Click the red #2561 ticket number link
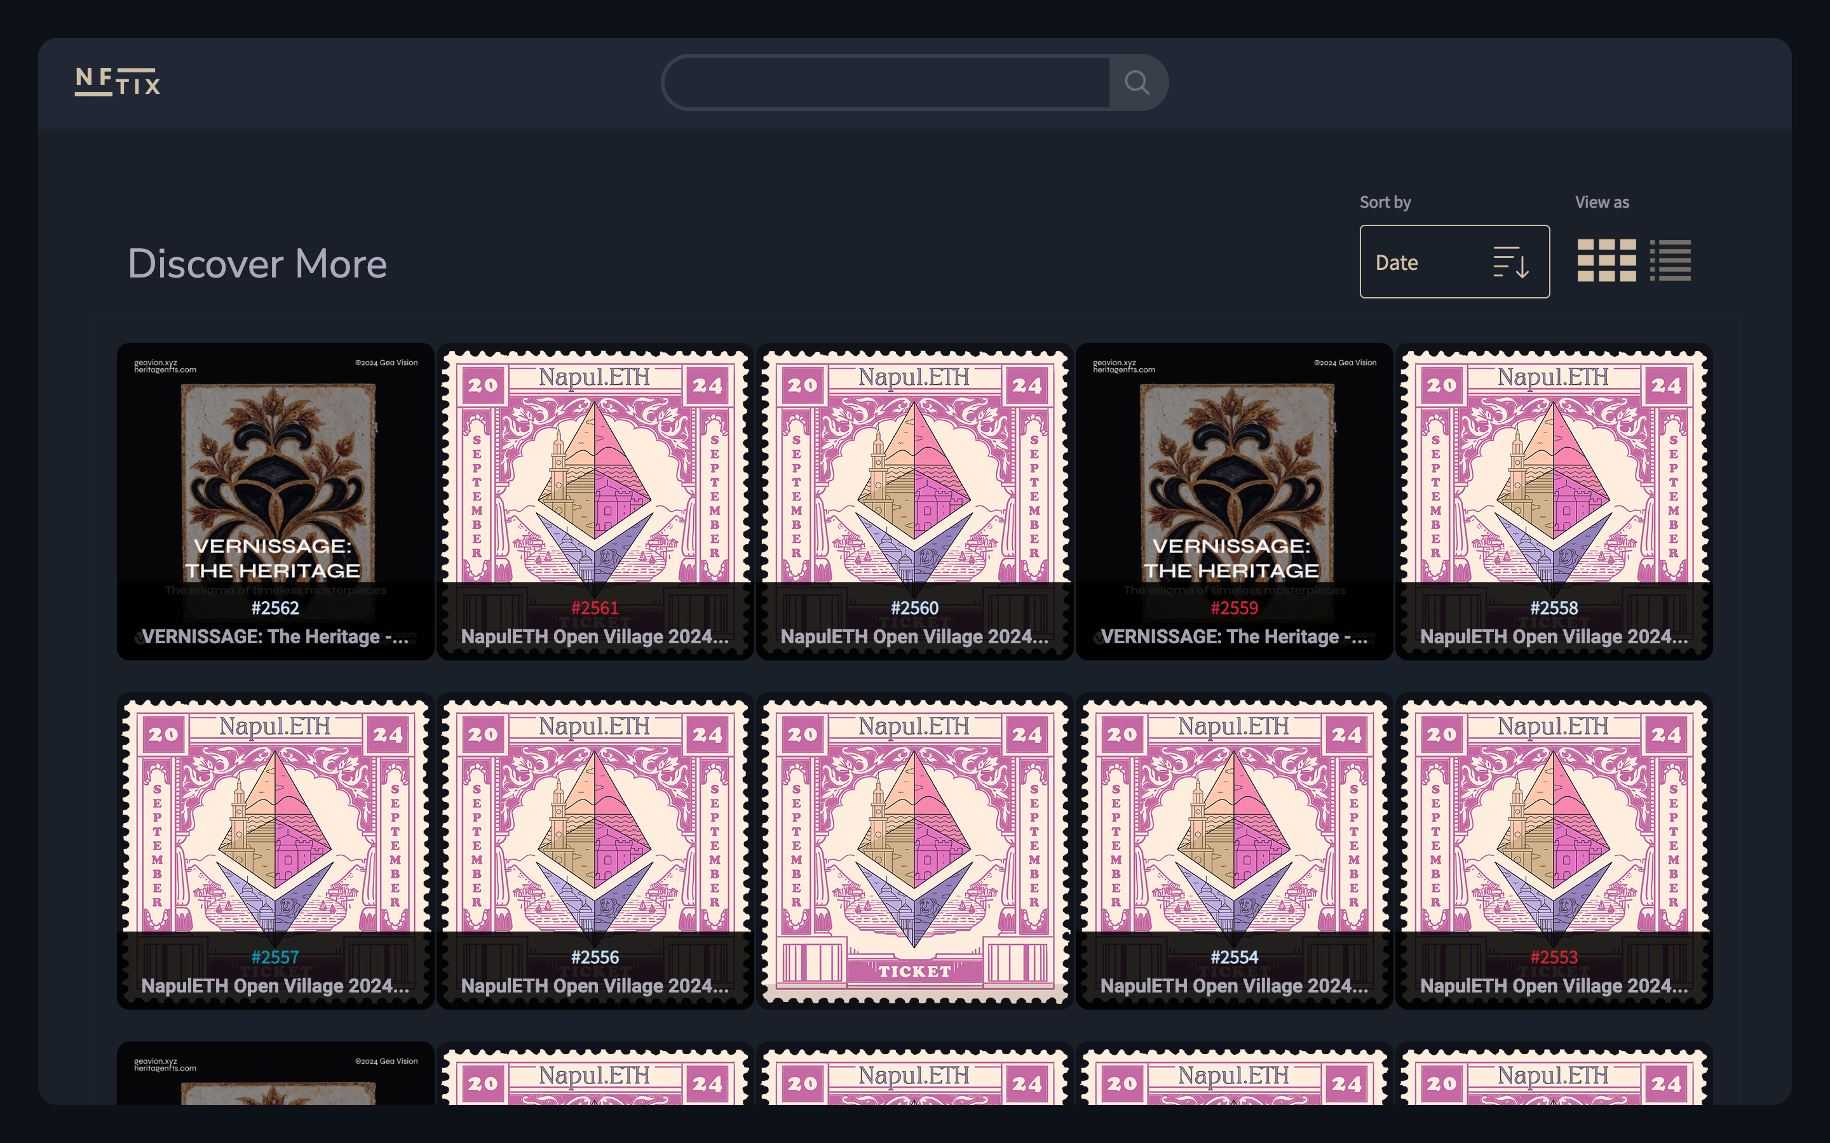This screenshot has width=1830, height=1143. pyautogui.click(x=595, y=608)
